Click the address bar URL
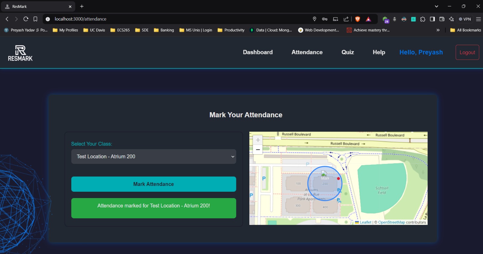483x254 pixels. [81, 19]
